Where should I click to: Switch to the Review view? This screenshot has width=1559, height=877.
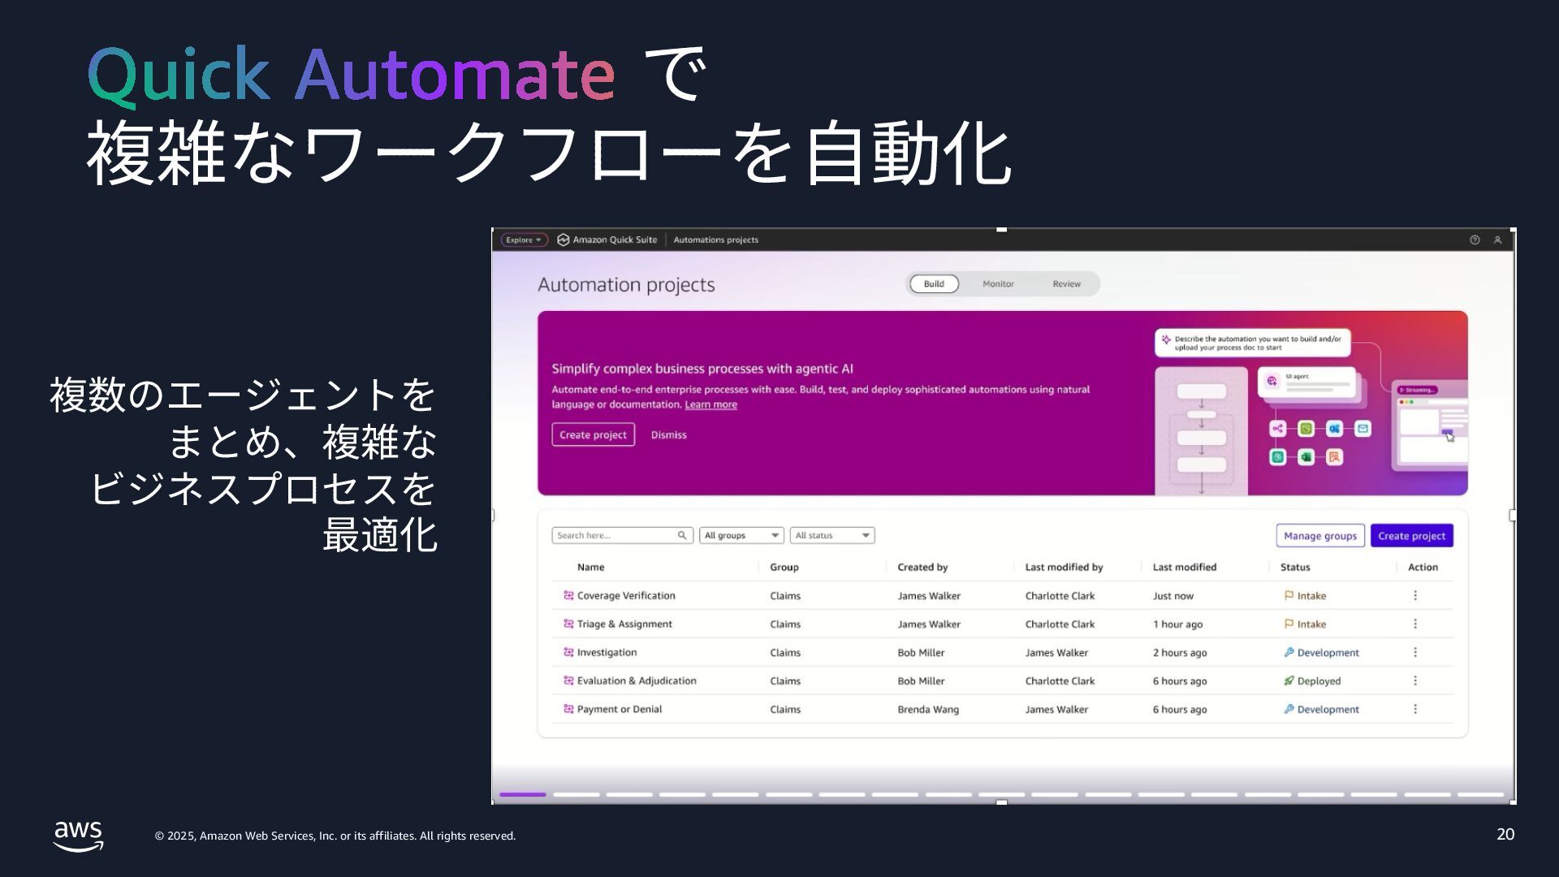click(x=1066, y=283)
